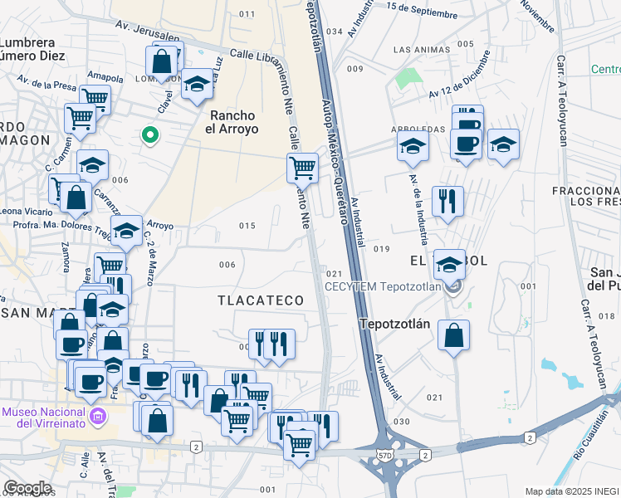Click the Map data ©2025 INEGI attribution
Screen dimensions: 621x498
572,492
